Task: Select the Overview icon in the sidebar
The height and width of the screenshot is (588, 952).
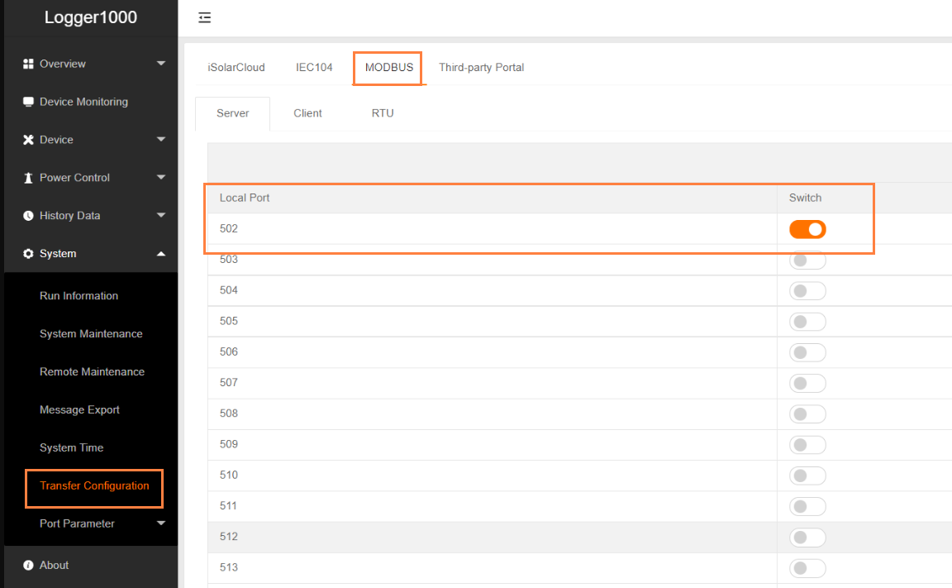Action: point(29,63)
